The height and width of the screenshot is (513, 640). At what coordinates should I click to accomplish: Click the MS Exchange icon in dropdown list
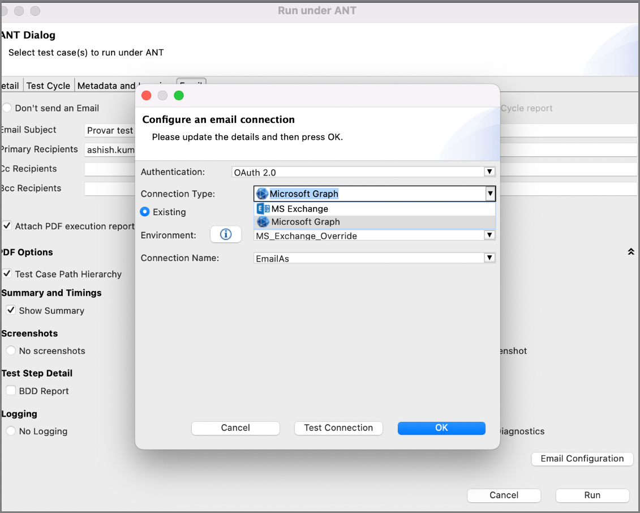coord(263,209)
